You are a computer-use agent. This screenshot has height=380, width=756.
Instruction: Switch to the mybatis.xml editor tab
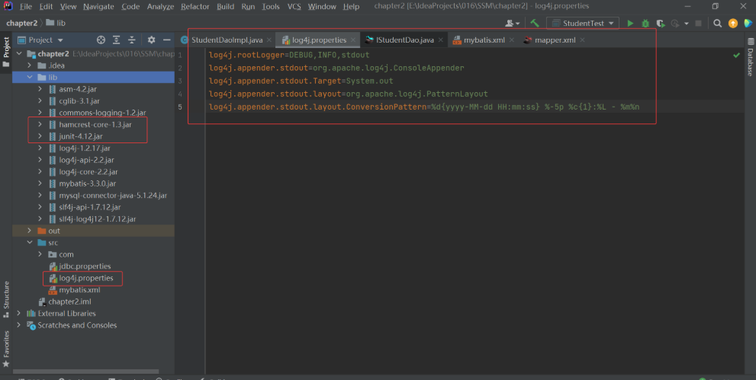[484, 40]
